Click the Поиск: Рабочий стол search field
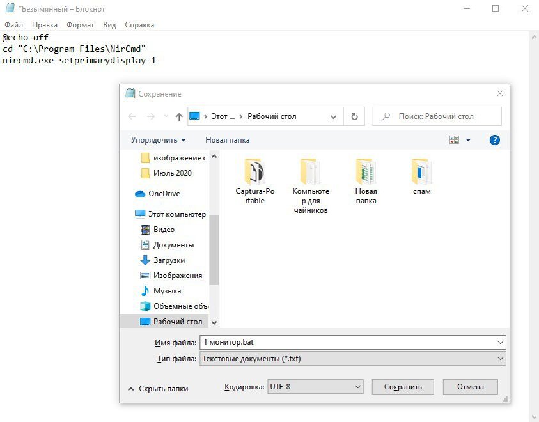The height and width of the screenshot is (422, 539). 437,116
